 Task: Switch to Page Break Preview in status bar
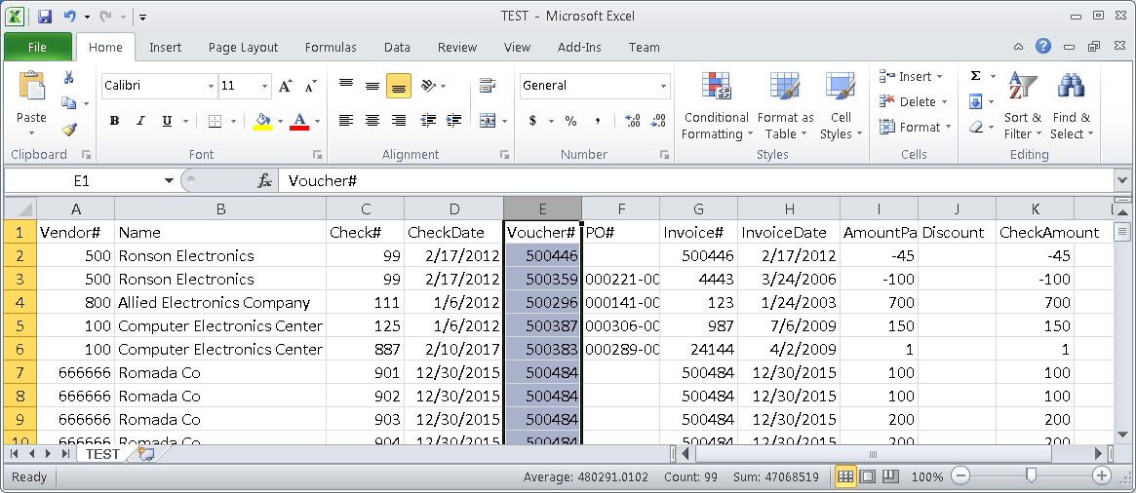point(890,476)
